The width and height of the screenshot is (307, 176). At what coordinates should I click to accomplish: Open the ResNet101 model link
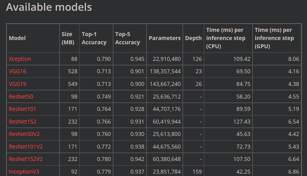(x=23, y=109)
